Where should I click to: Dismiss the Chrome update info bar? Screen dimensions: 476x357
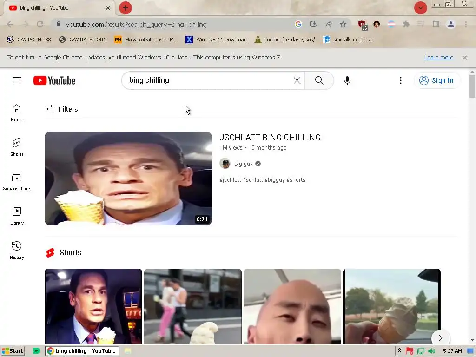tap(464, 57)
